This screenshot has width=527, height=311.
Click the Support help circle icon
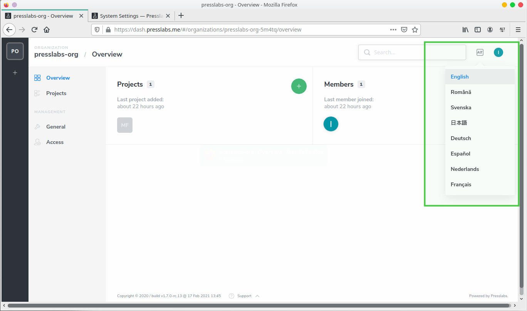tap(232, 296)
